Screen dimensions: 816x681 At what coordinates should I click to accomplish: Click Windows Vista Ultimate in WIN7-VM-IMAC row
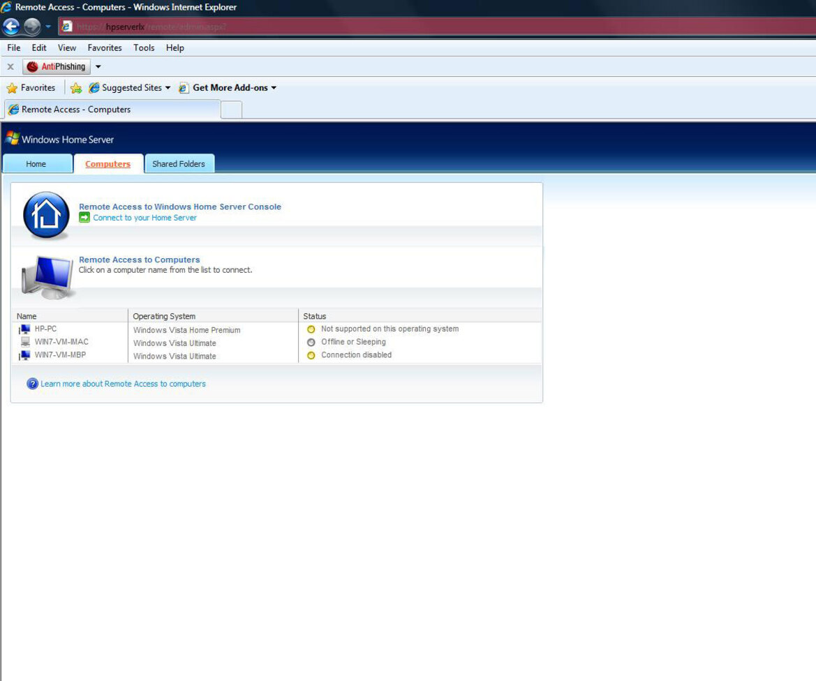175,343
